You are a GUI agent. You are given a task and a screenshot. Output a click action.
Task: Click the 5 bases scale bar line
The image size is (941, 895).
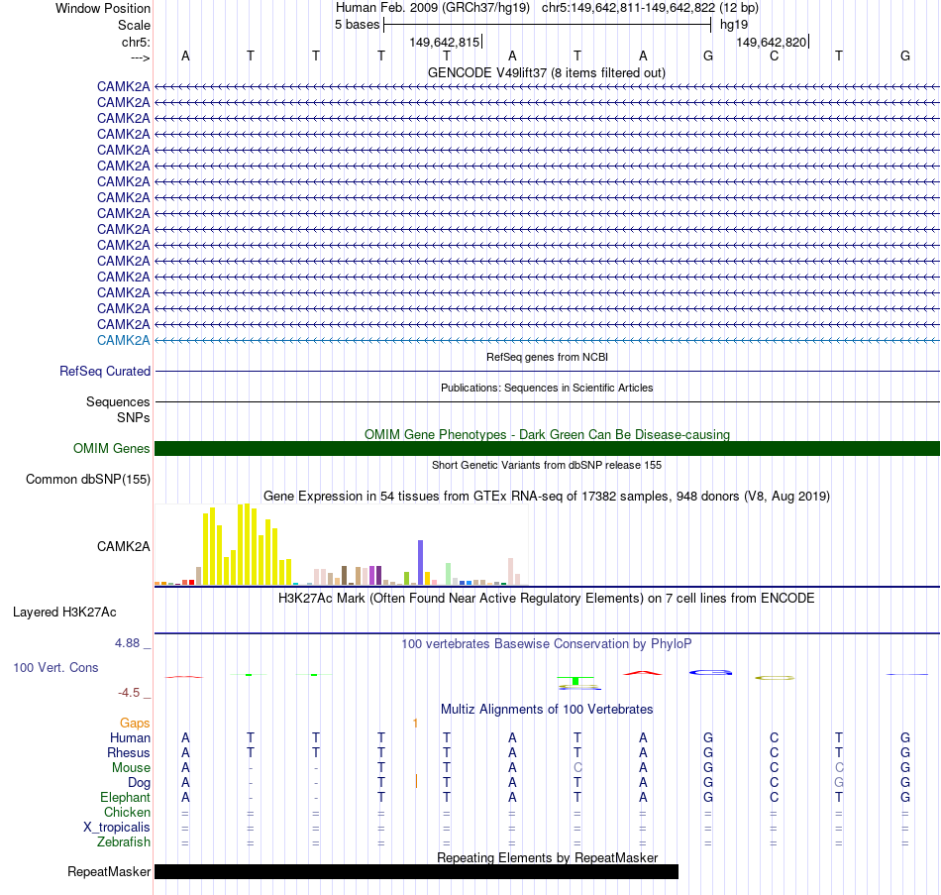548,25
